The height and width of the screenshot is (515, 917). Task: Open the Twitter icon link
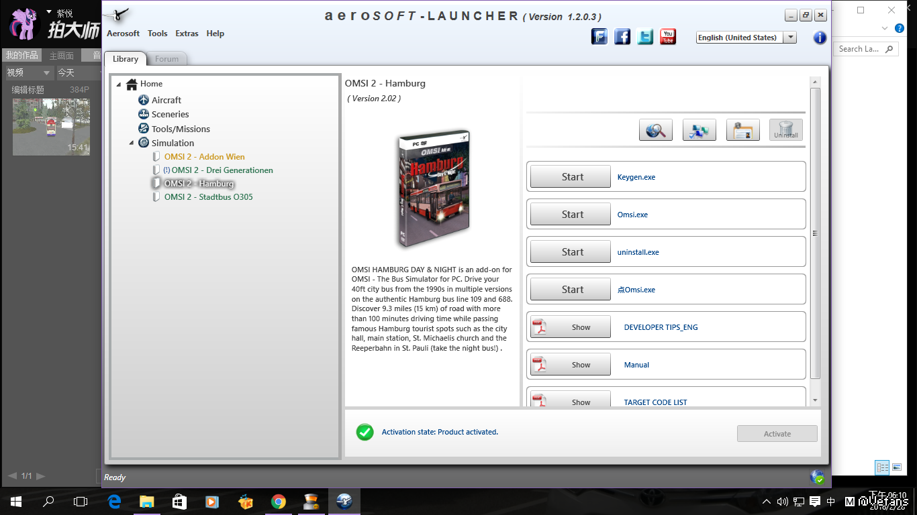tap(645, 37)
